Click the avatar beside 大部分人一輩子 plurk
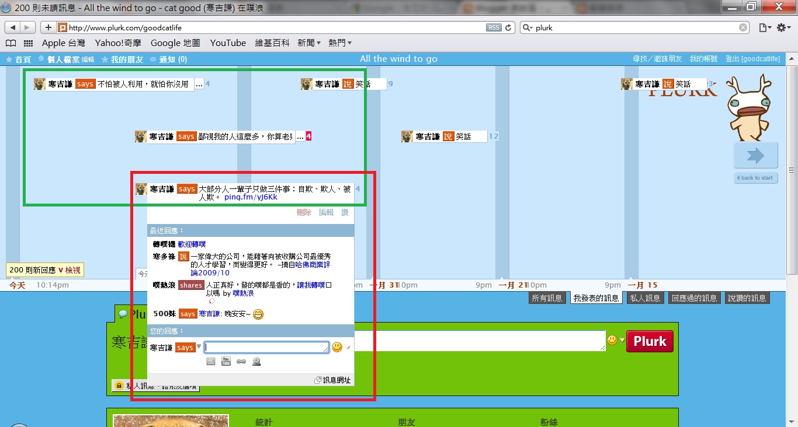The width and height of the screenshot is (798, 427). tap(141, 189)
